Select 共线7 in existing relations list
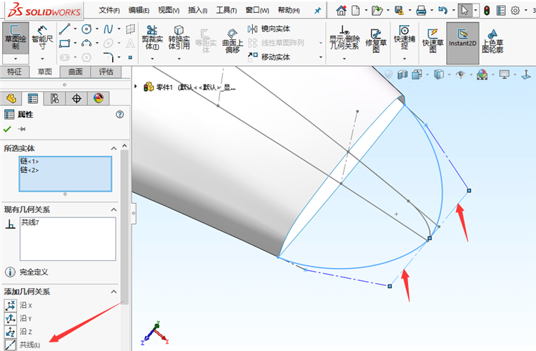 [30, 223]
